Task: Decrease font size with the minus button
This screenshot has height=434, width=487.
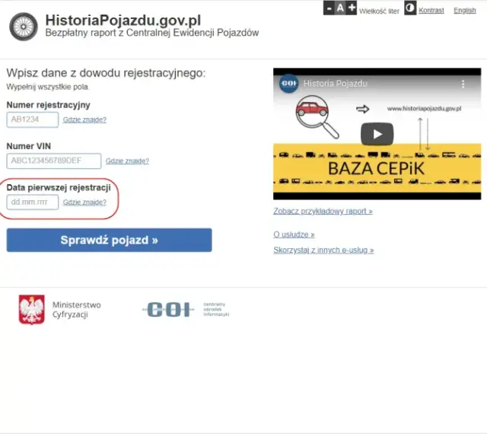Action: 329,8
